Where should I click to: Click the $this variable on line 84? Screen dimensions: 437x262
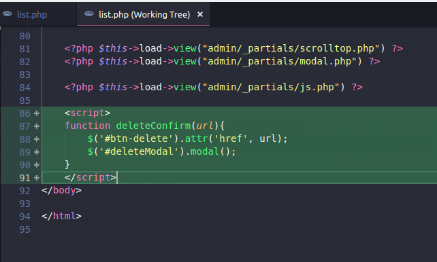click(x=113, y=88)
